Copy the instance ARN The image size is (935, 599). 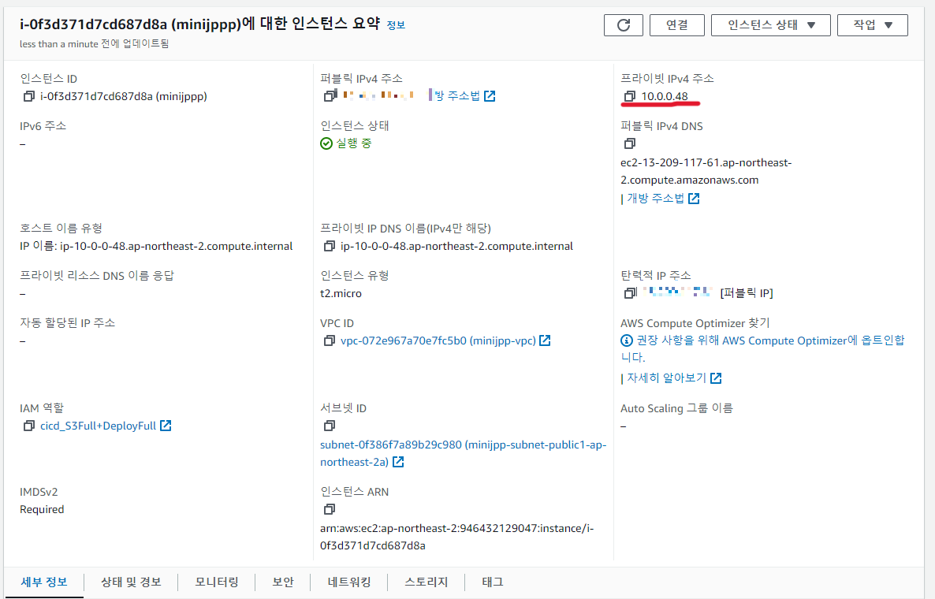(x=330, y=509)
